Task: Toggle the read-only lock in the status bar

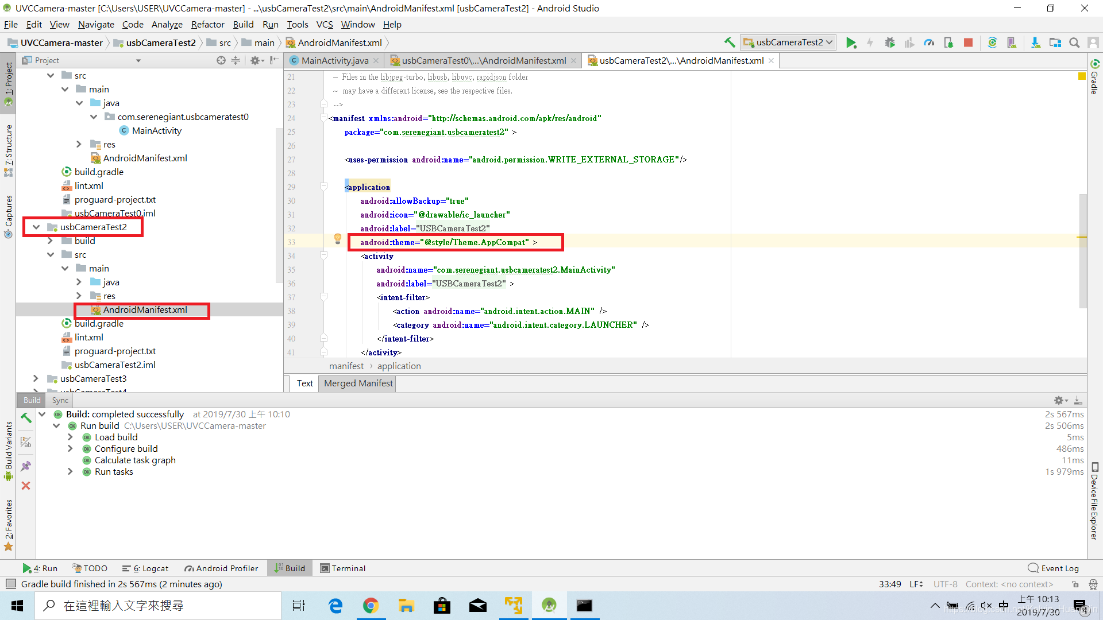Action: pos(1075,584)
